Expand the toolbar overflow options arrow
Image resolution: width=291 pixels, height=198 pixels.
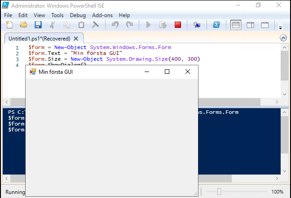point(280,27)
